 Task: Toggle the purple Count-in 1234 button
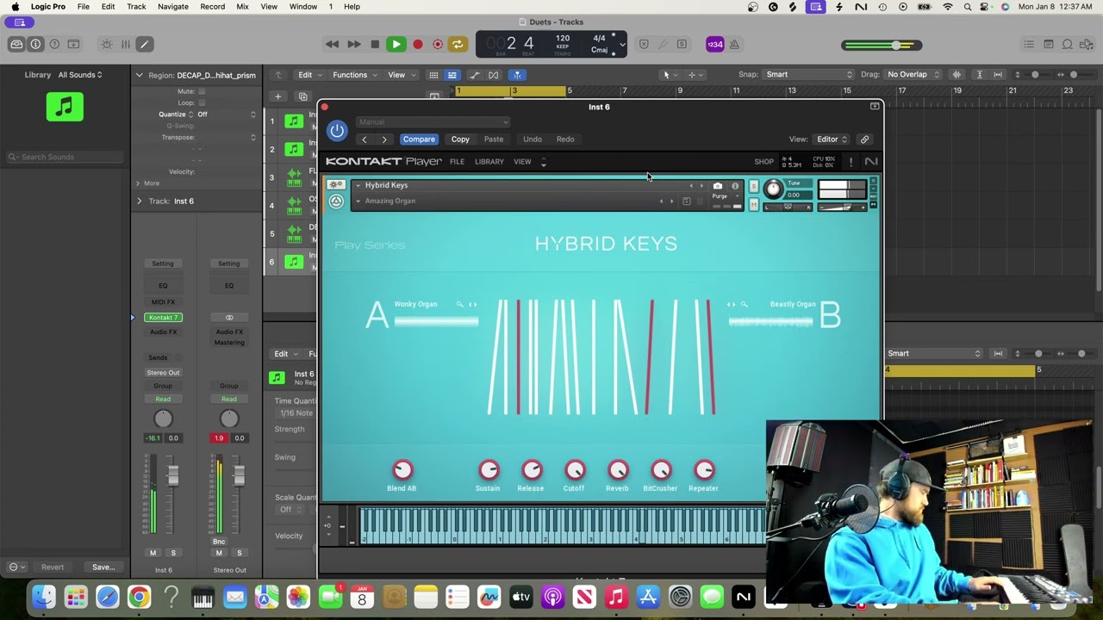click(714, 44)
